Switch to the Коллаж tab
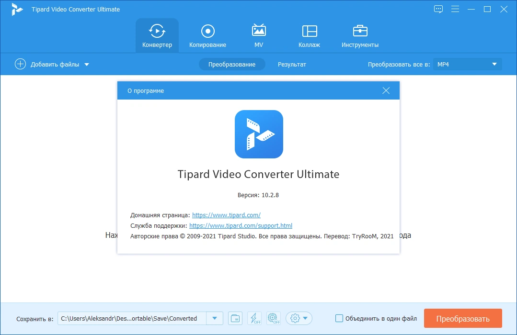This screenshot has height=335, width=517. coord(309,35)
